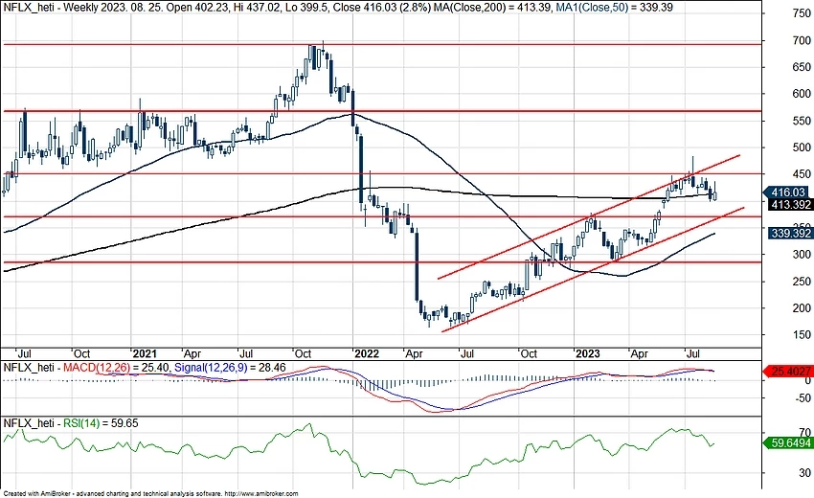The height and width of the screenshot is (498, 814).
Task: Click the 450 price axis label
Action: (802, 174)
